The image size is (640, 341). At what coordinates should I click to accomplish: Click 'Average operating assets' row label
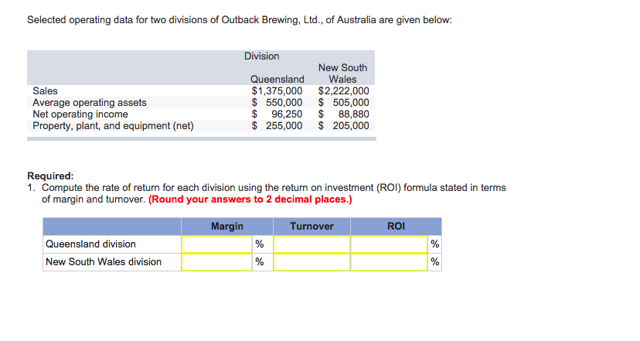pyautogui.click(x=90, y=103)
